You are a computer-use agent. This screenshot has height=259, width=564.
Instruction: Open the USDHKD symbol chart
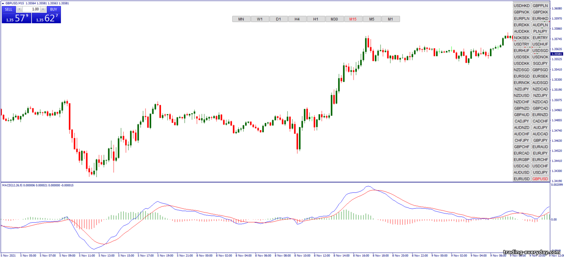[x=522, y=6]
